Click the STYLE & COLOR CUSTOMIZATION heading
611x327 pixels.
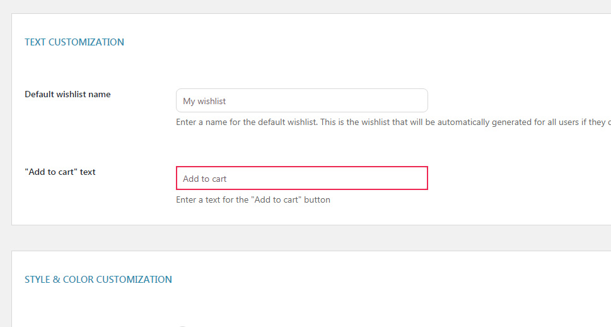coord(98,279)
